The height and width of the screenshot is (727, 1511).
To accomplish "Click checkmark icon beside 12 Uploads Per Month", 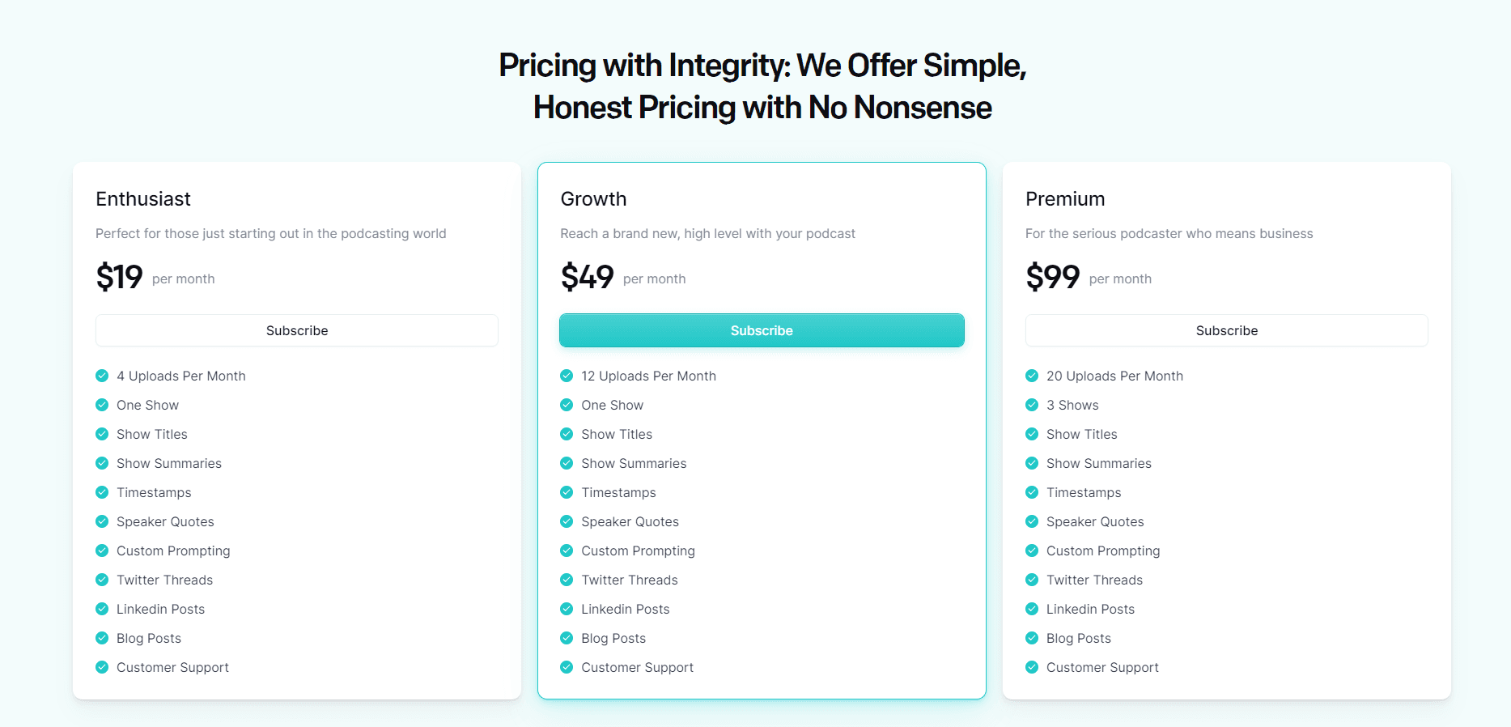I will pyautogui.click(x=567, y=376).
